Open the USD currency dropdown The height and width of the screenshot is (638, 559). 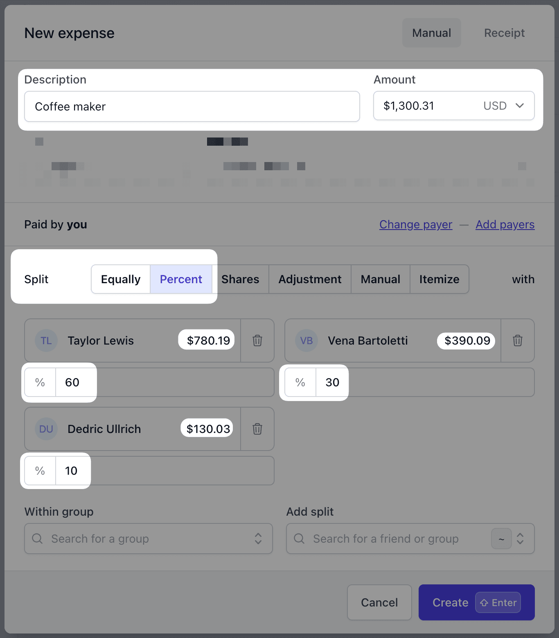(x=503, y=106)
